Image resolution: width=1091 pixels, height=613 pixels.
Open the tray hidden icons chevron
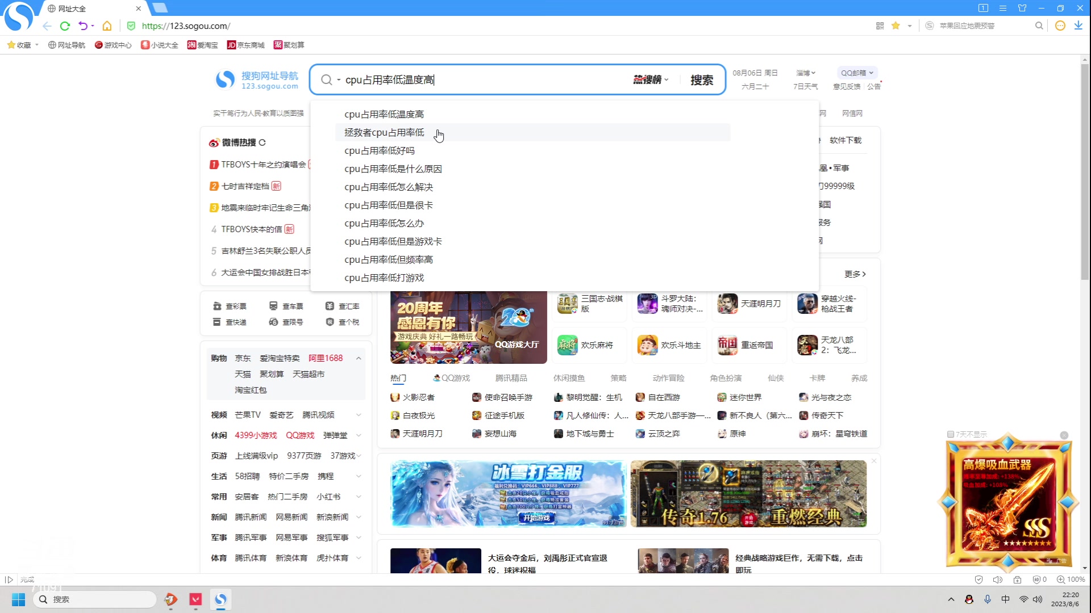(951, 599)
